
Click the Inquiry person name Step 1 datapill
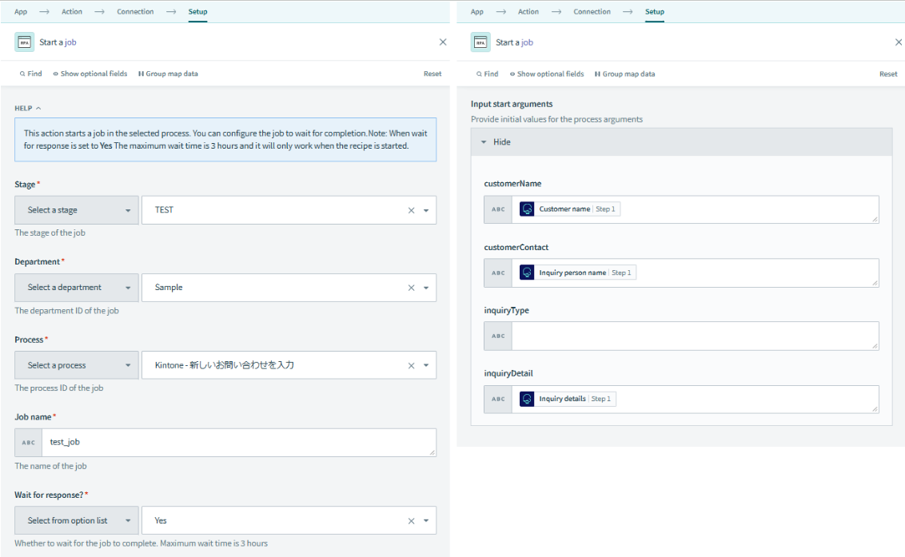(578, 273)
